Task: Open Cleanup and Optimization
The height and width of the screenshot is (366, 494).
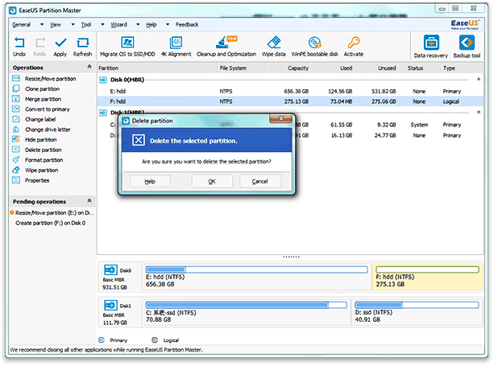Action: [x=226, y=47]
